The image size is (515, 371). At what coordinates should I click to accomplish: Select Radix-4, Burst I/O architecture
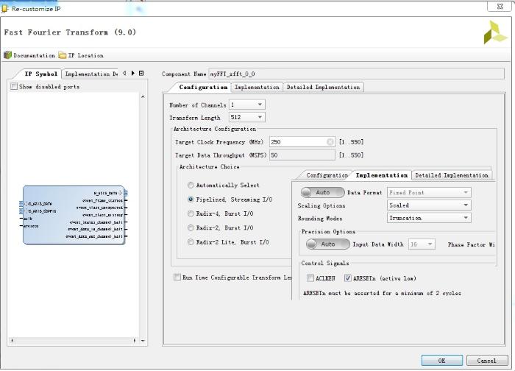click(191, 213)
